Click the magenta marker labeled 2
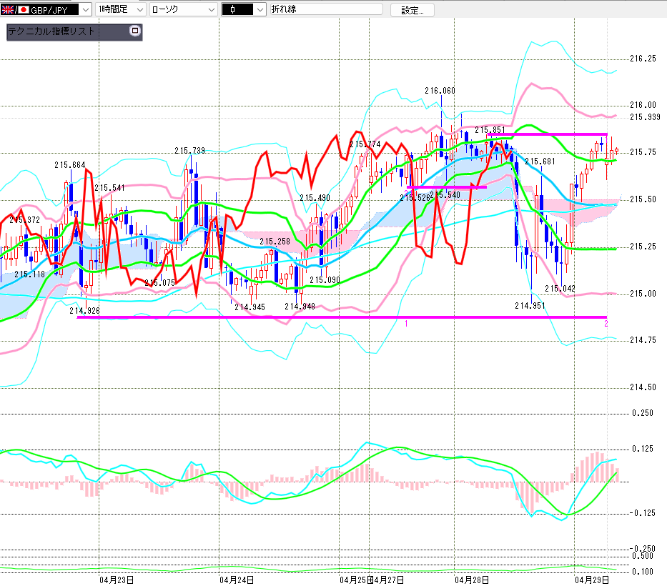The image size is (667, 586). (x=606, y=324)
